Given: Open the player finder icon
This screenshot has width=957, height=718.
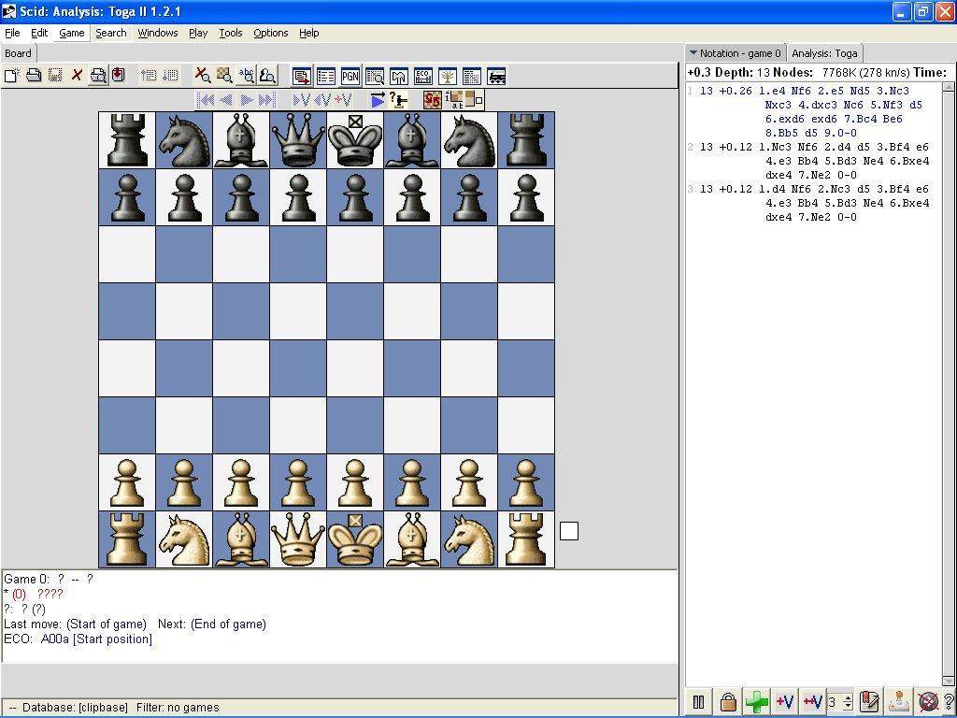Looking at the screenshot, I should click(x=267, y=76).
